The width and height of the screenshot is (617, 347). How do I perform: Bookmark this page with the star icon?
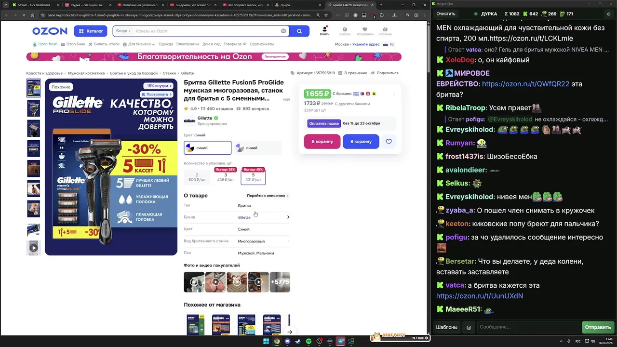pos(326,15)
